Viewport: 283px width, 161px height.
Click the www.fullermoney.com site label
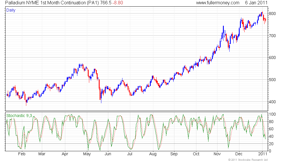click(218, 3)
